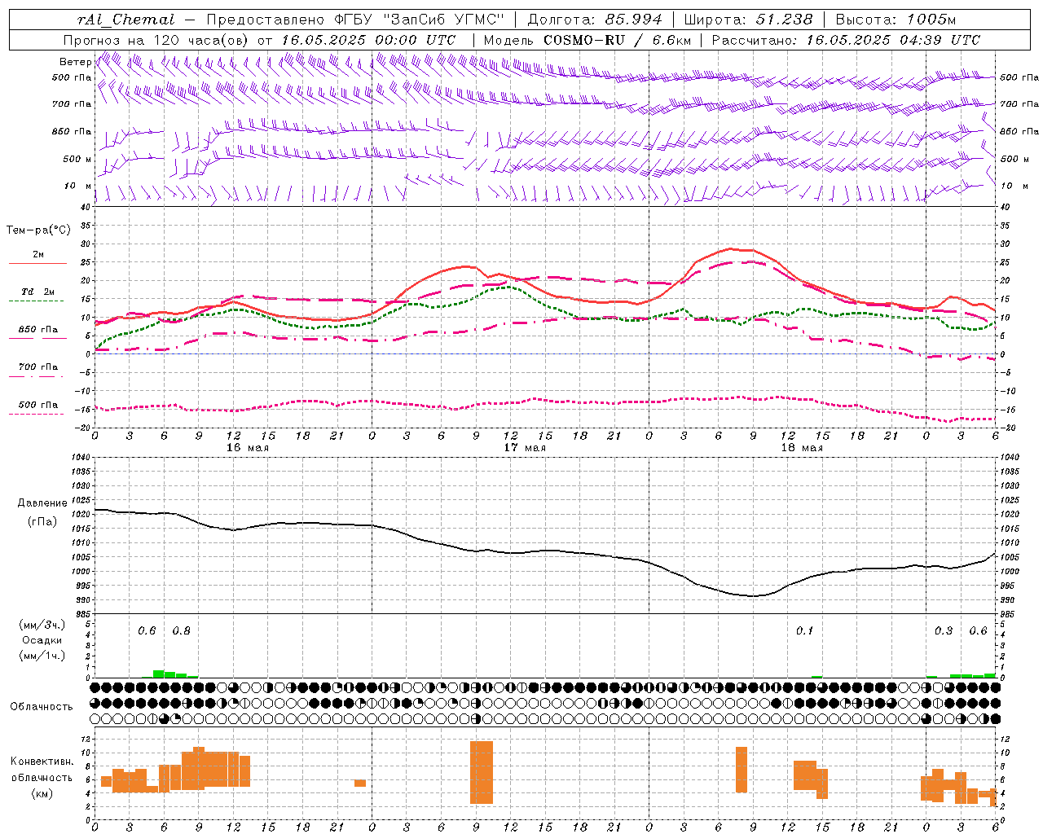Click the (гПа) unit under Давление

[42, 522]
